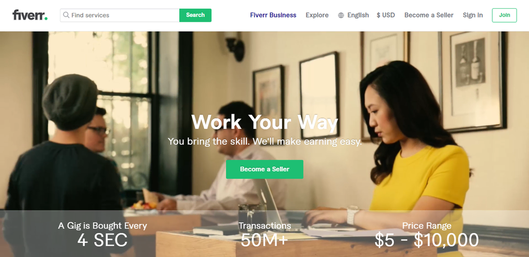Click the globe language icon
This screenshot has width=529, height=257.
[341, 15]
